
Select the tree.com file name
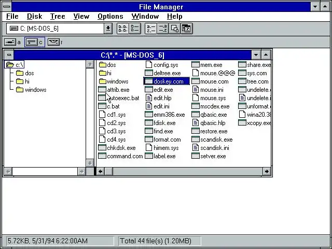coord(257,81)
